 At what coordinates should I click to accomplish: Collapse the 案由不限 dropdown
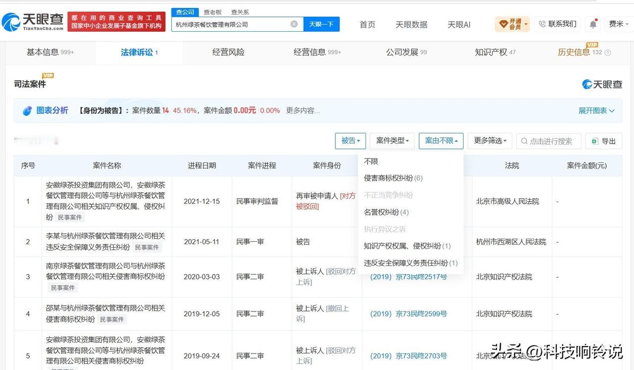pyautogui.click(x=441, y=141)
